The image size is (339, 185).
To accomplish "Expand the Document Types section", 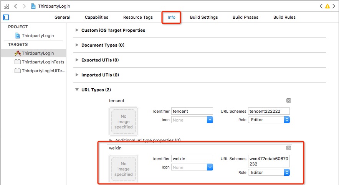I will (77, 45).
